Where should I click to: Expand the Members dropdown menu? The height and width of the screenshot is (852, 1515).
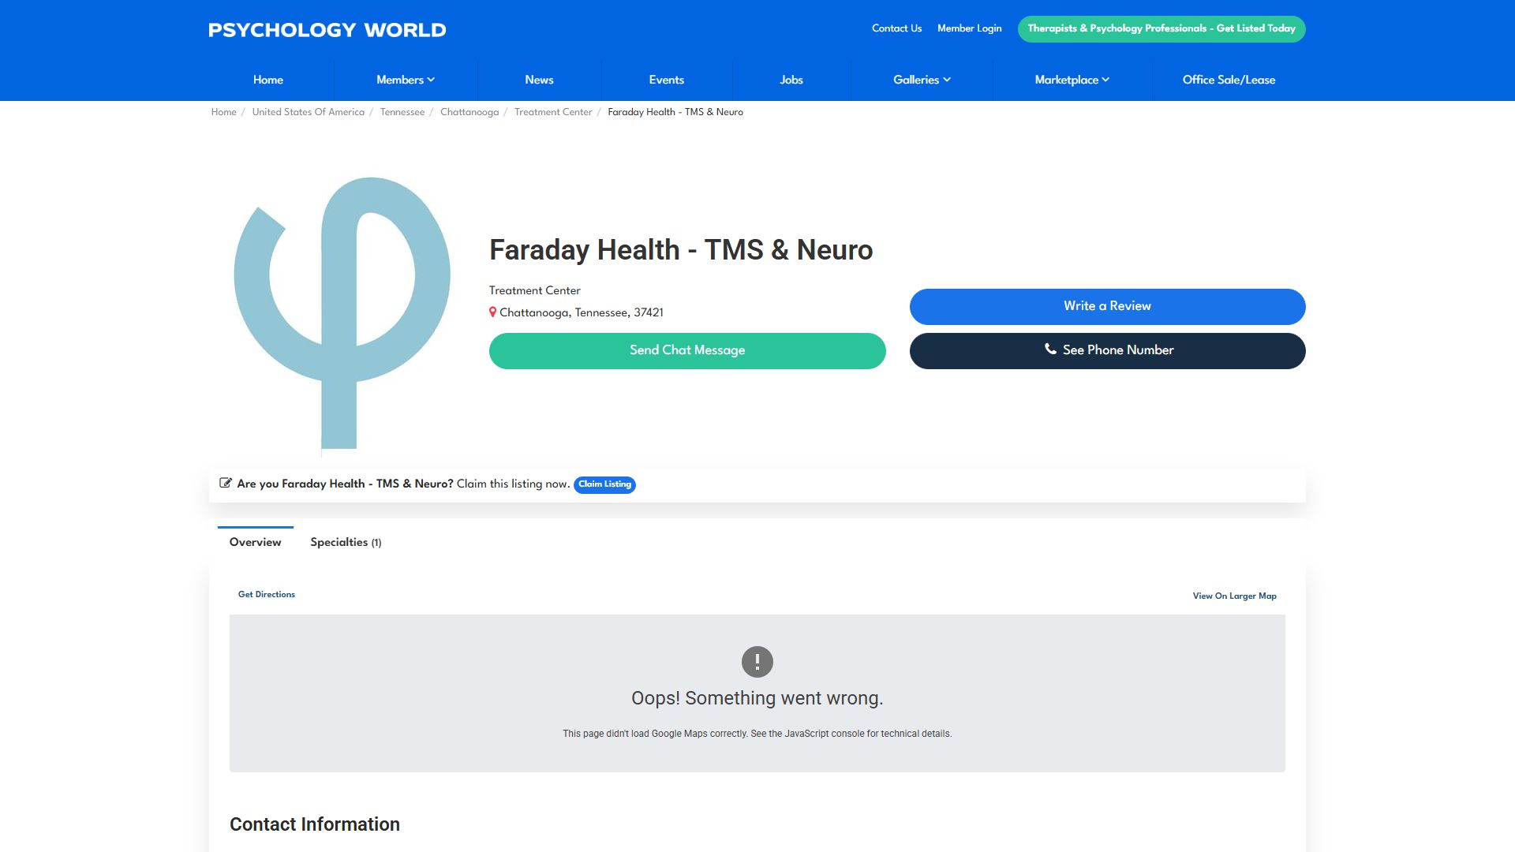(406, 80)
